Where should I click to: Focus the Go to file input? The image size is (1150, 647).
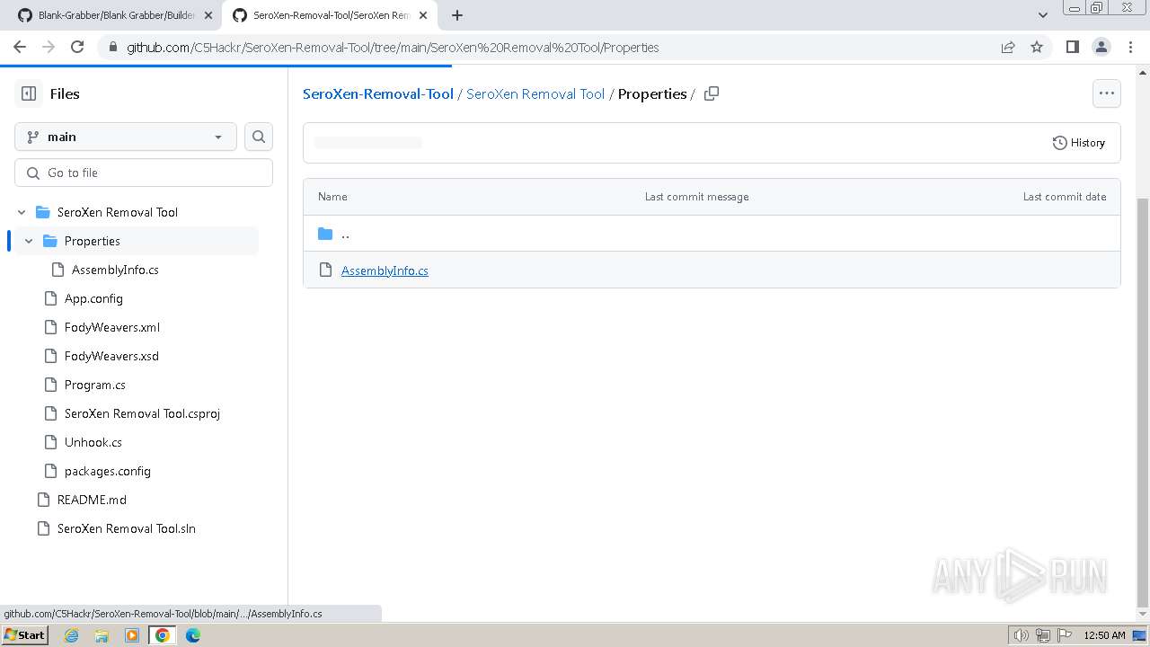(144, 173)
